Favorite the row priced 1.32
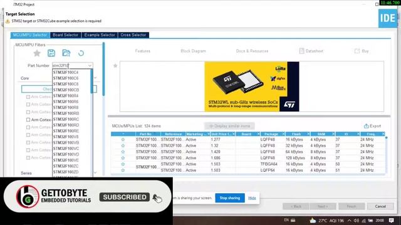401x225 pixels. [x=123, y=146]
